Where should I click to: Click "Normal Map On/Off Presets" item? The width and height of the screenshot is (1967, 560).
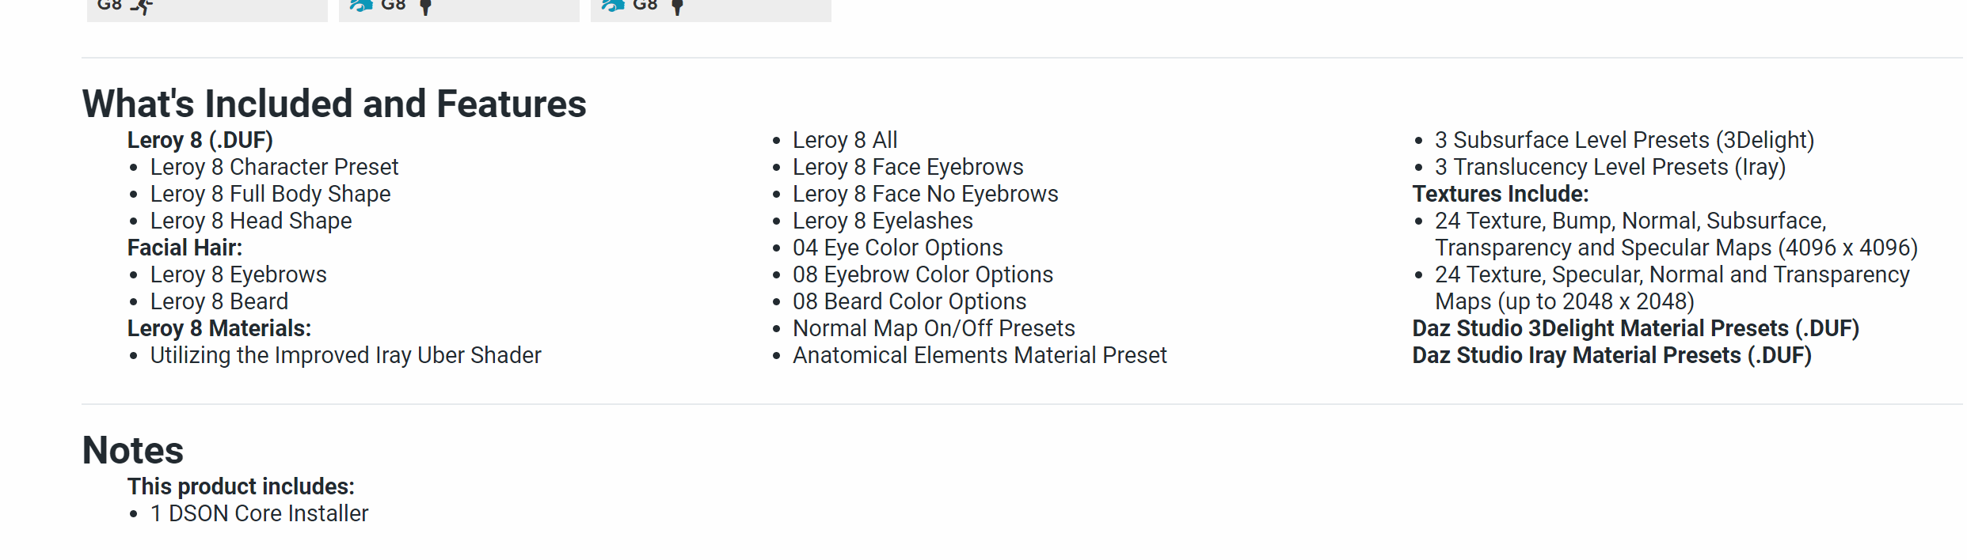click(x=934, y=328)
